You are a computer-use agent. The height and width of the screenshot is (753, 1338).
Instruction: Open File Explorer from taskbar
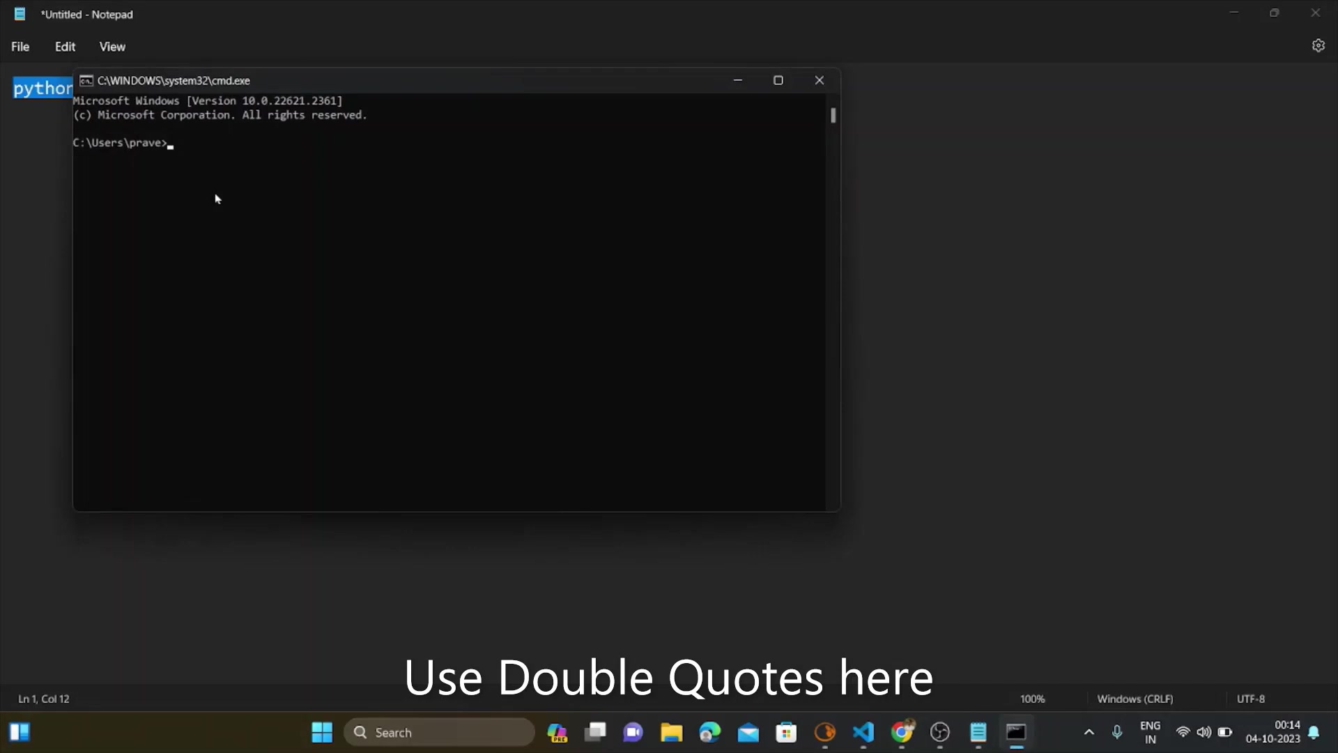click(671, 732)
